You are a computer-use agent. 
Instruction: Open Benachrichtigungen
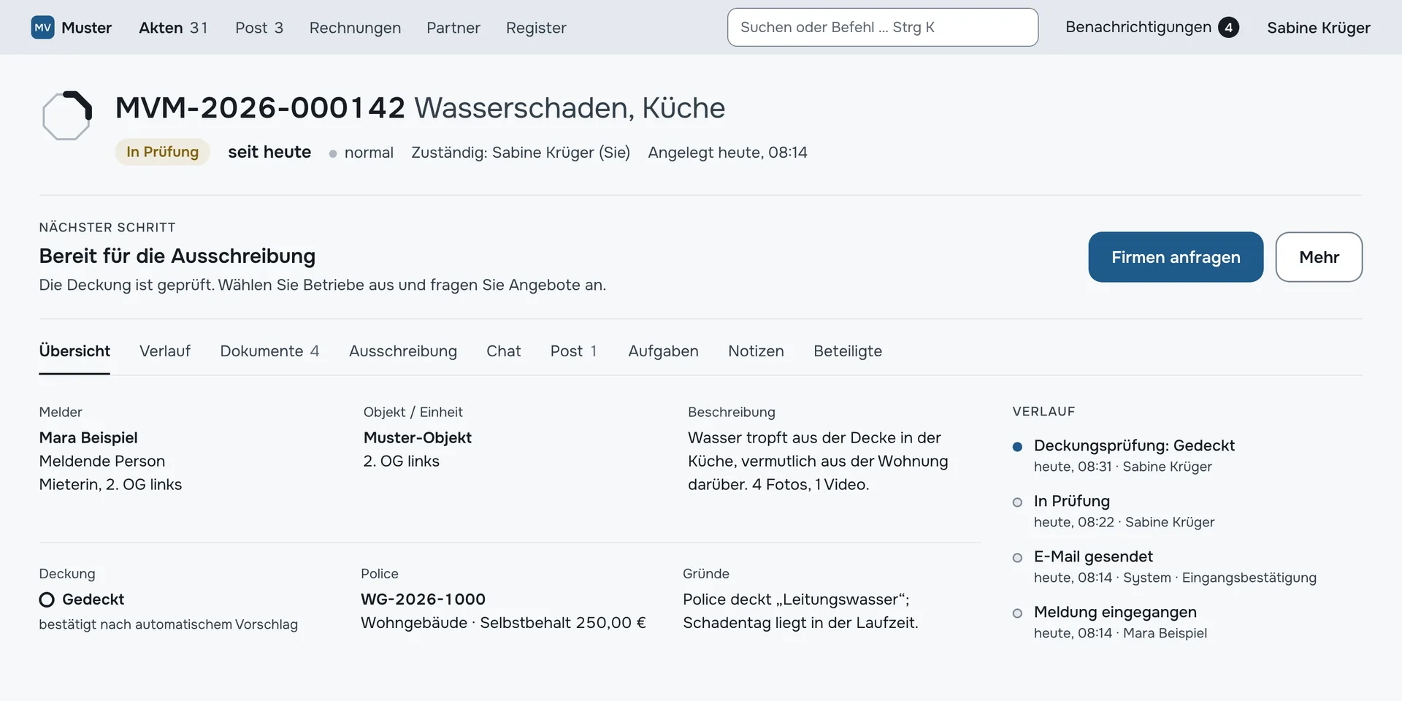(x=1152, y=27)
